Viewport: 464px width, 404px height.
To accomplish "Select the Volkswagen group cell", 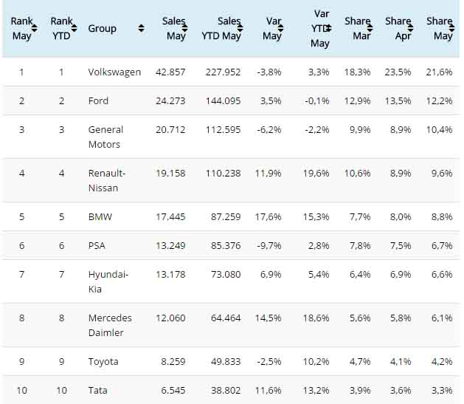I will [114, 72].
